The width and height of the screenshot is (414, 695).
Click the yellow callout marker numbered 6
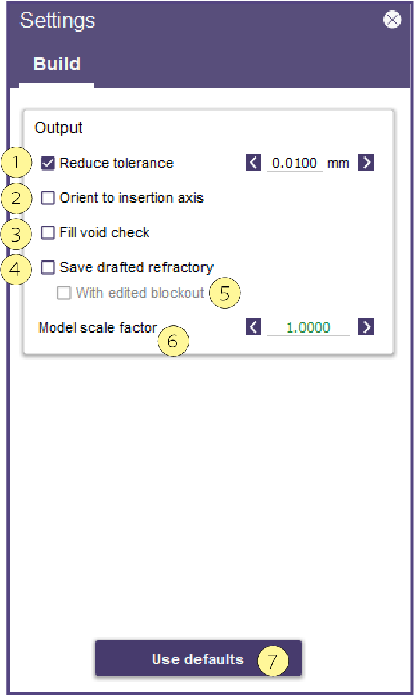pos(173,341)
